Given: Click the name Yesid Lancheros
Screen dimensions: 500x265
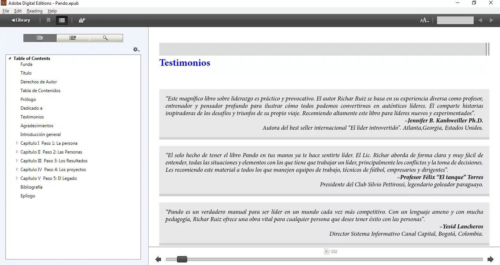Looking at the screenshot, I should click(462, 227).
